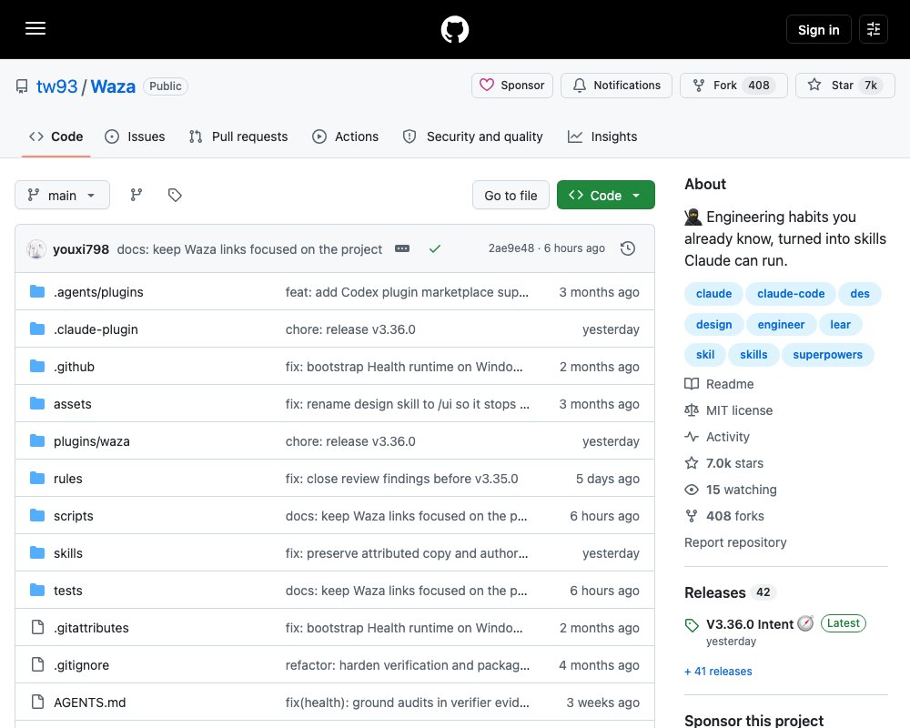Open the plugins/waza folder

(x=92, y=441)
